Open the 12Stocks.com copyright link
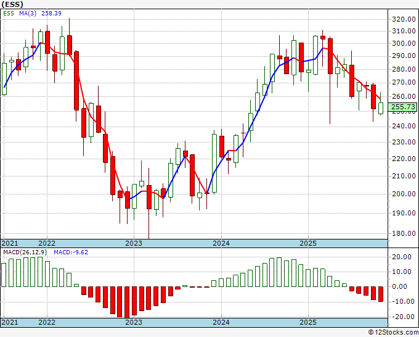Viewport: 419px width, 337px height. pos(393,333)
